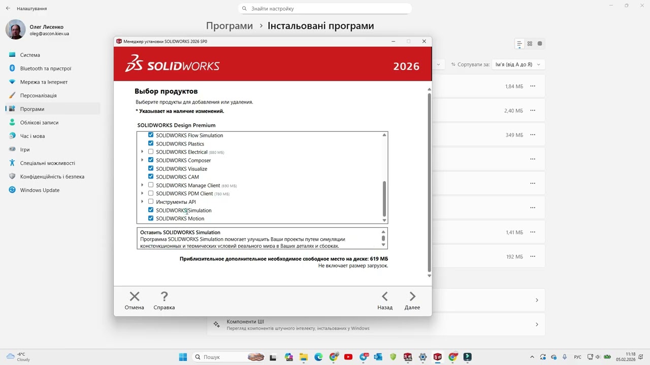Check SOLIDWORKS PDM Client checkbox
Image resolution: width=650 pixels, height=365 pixels.
click(x=151, y=193)
